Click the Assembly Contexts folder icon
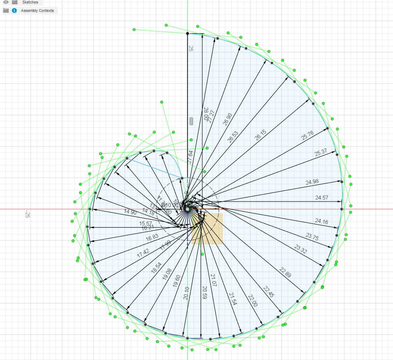This screenshot has width=393, height=360. [6, 10]
